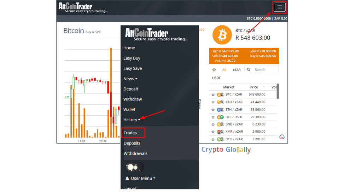Screen dimensions: 362x195
Task: Go to Deposit page
Action: click(131, 89)
